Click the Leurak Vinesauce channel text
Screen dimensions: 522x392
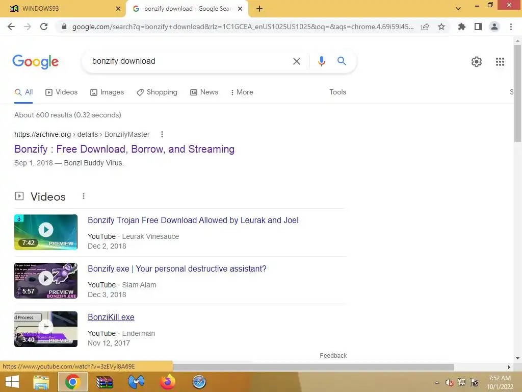pos(150,236)
